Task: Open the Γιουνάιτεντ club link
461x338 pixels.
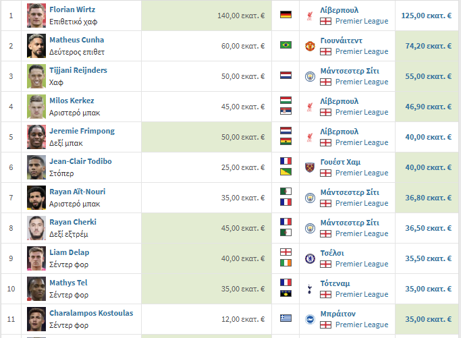Action: pos(342,40)
